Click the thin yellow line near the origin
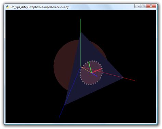This screenshot has width=162, height=129. (86, 69)
